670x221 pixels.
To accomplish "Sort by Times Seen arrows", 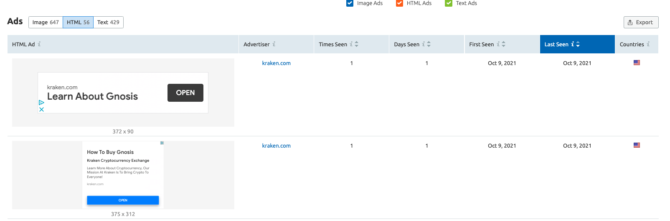I will point(357,44).
